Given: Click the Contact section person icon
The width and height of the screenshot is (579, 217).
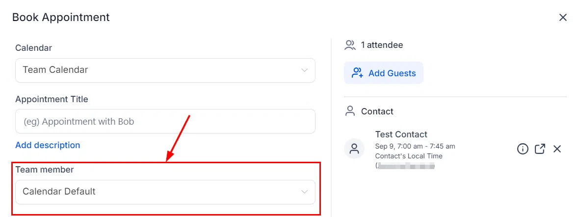Looking at the screenshot, I should [350, 111].
